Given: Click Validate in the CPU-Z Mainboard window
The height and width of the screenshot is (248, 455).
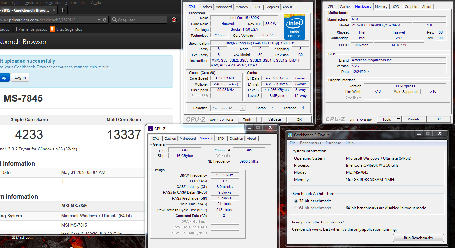Looking at the screenshot, I should [414, 119].
